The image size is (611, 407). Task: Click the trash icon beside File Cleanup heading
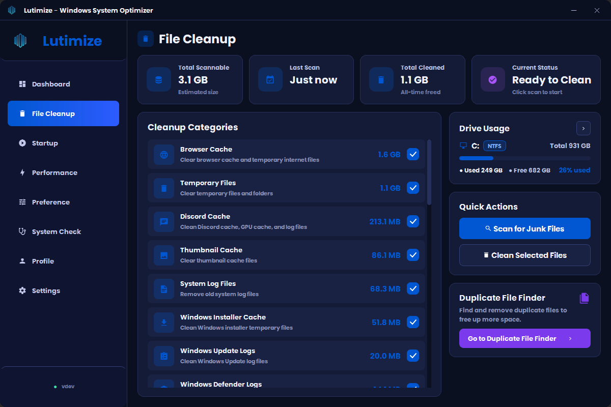(146, 39)
